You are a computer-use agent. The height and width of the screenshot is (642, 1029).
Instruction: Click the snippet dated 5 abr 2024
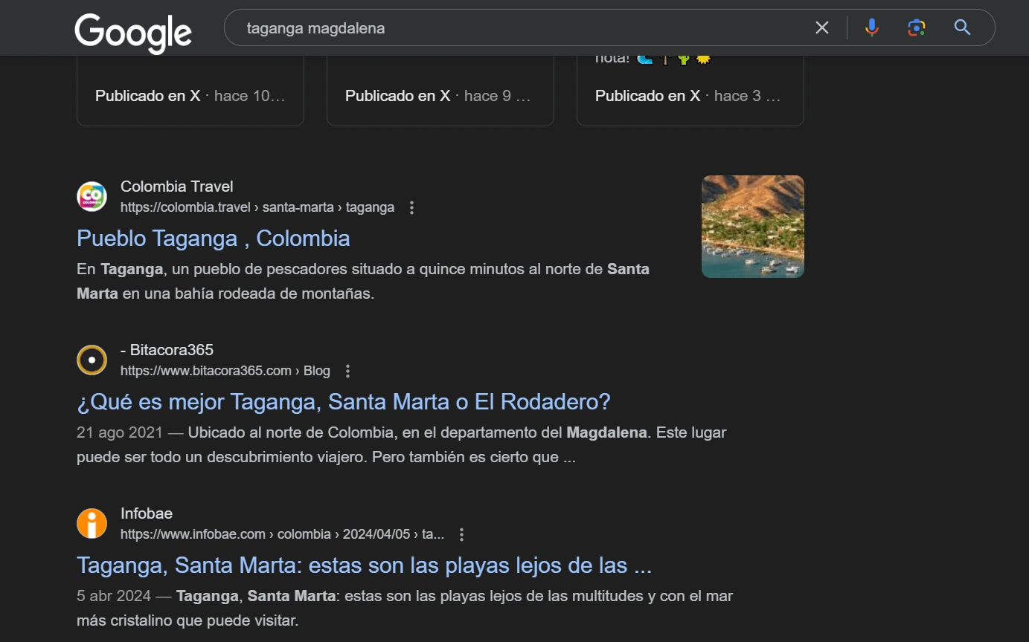click(x=405, y=608)
